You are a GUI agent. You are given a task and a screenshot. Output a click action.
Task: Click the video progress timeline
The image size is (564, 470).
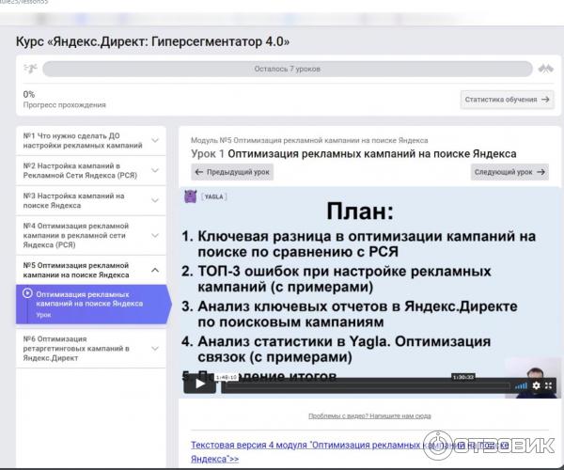(x=366, y=386)
